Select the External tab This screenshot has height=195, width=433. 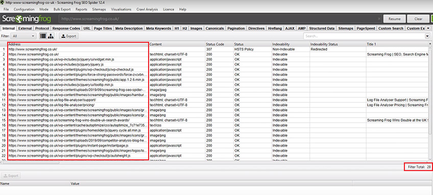[25, 29]
